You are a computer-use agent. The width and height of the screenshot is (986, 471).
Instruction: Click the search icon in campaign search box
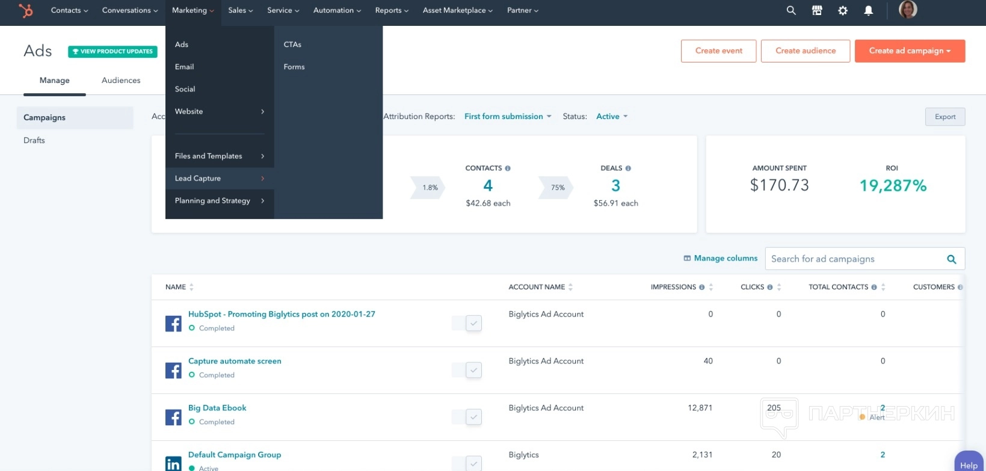point(951,259)
